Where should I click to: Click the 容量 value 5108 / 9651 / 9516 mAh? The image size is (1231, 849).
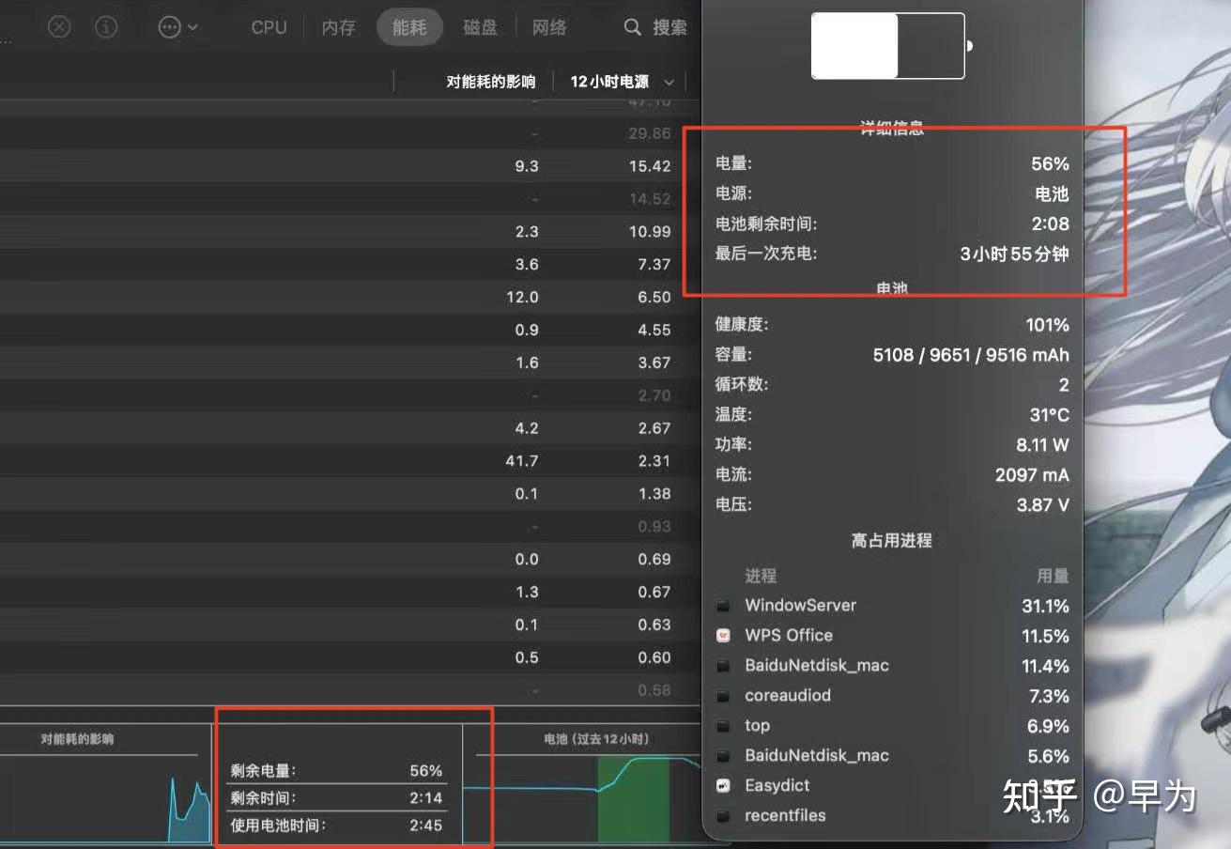coord(971,355)
